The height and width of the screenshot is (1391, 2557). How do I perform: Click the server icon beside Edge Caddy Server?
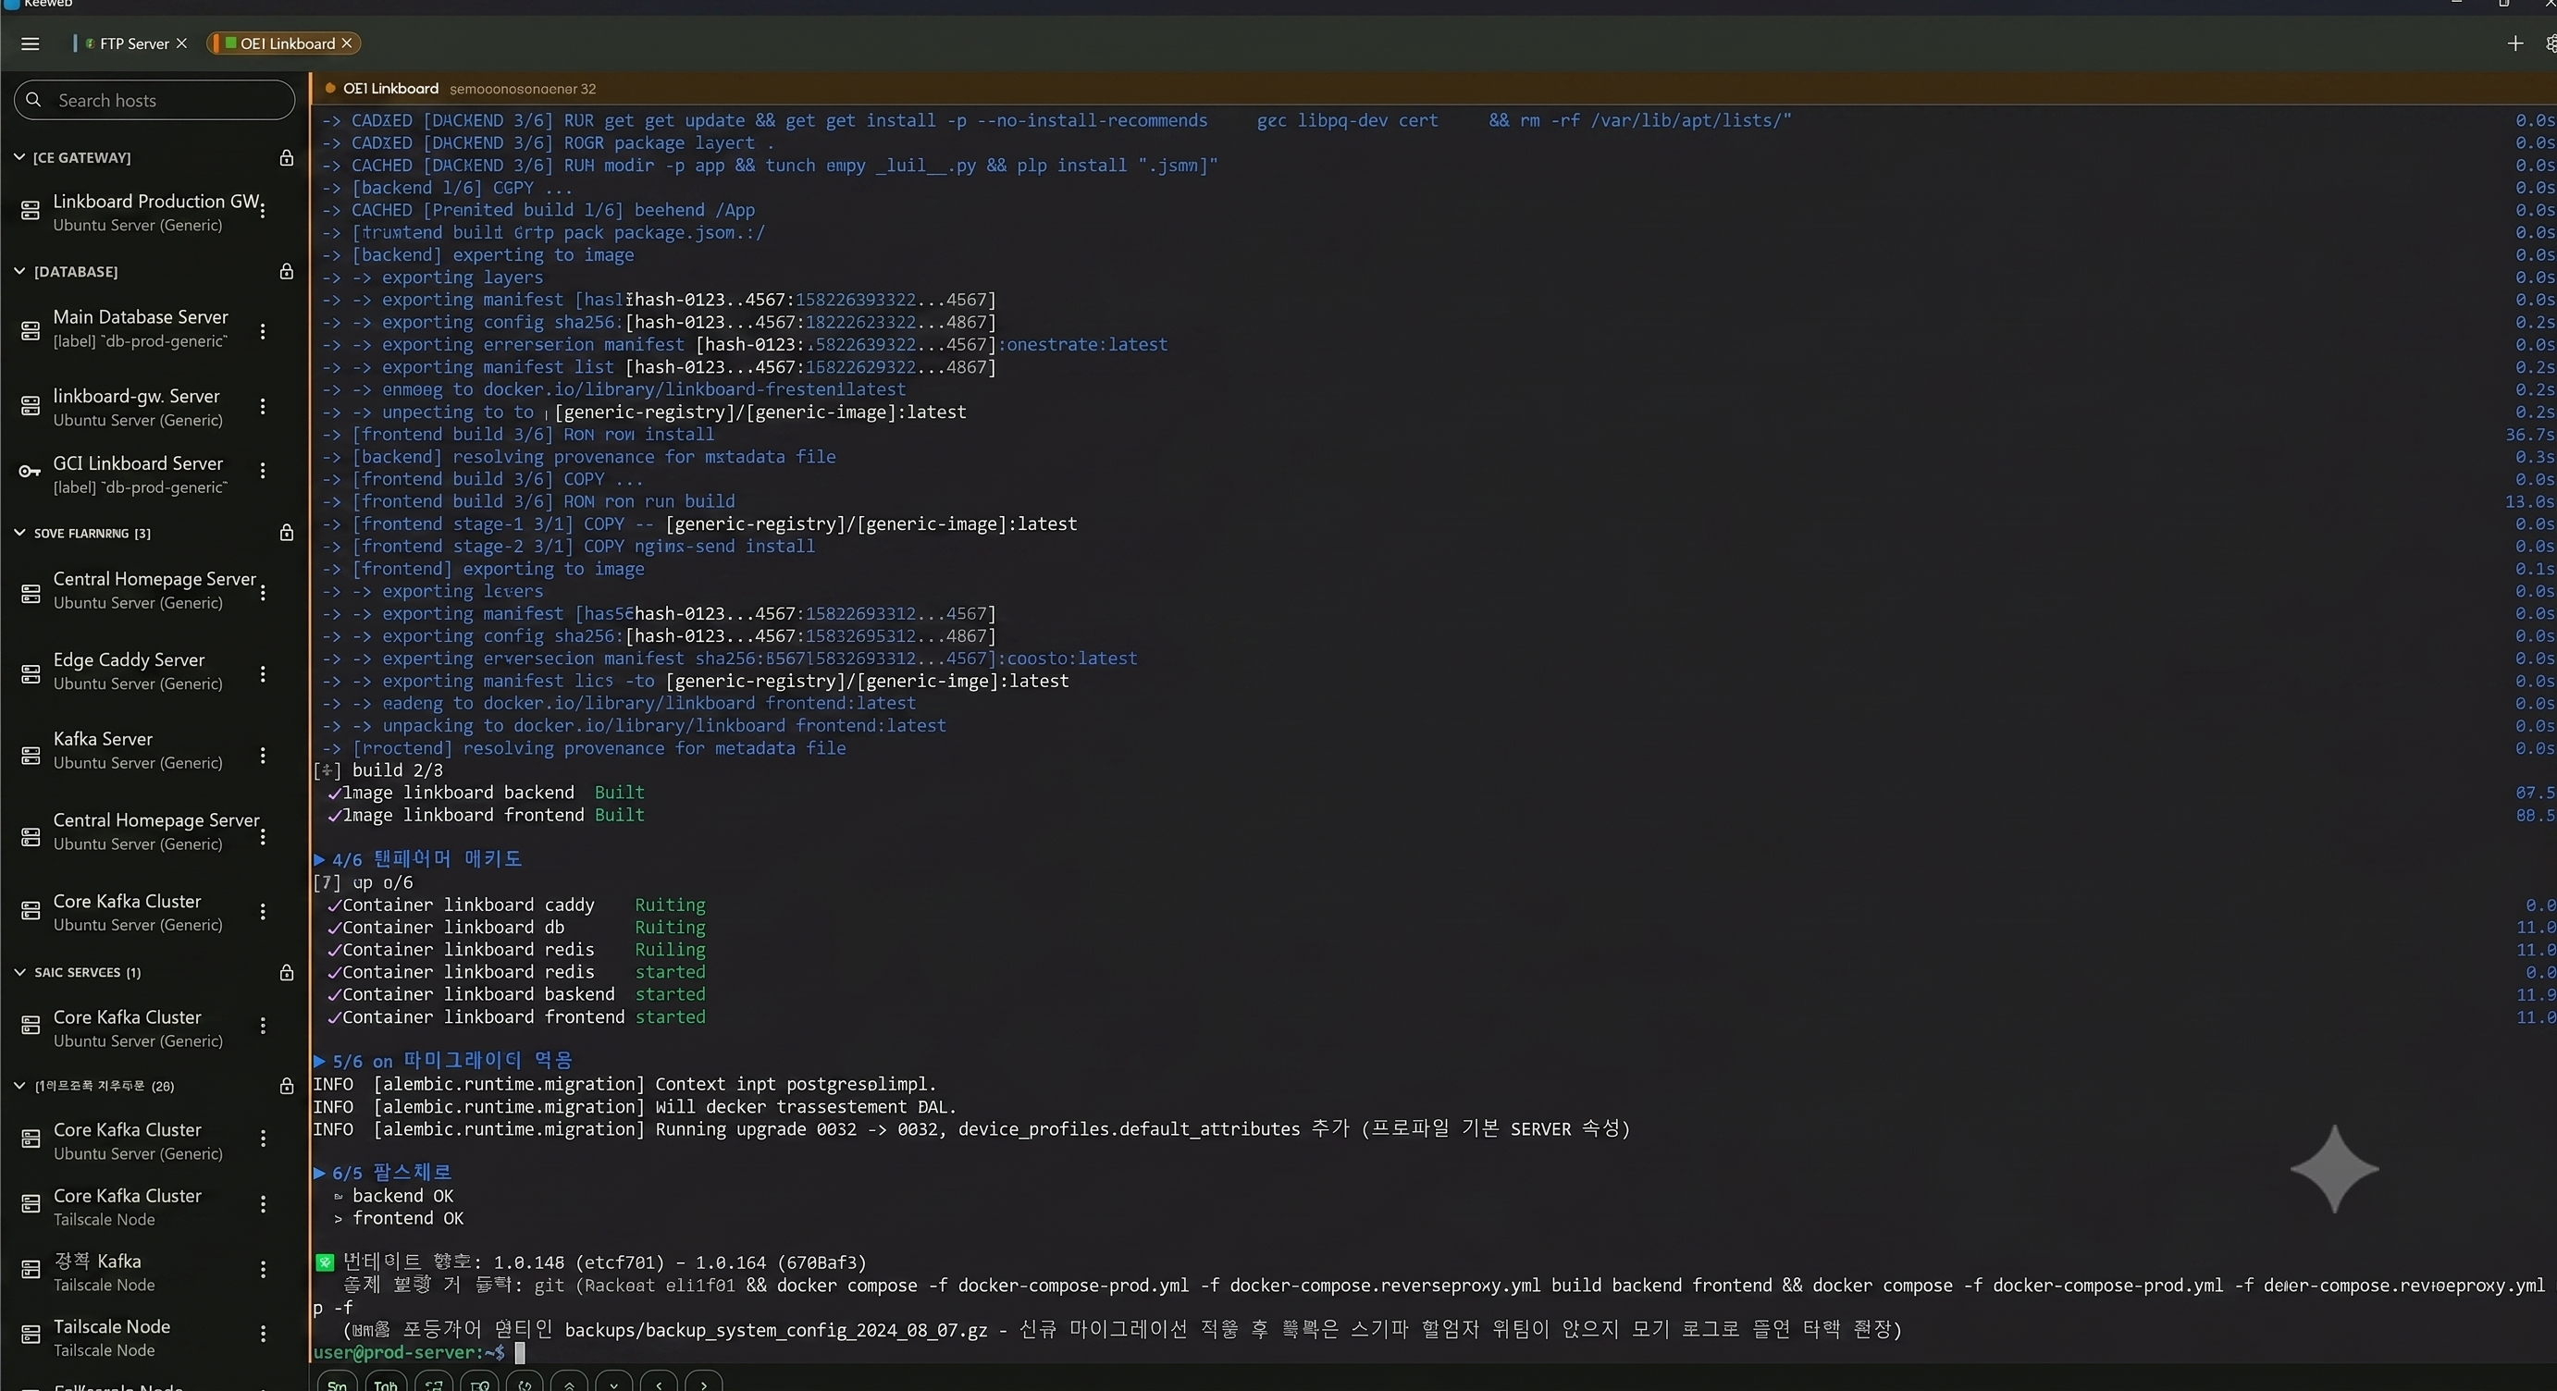pyautogui.click(x=31, y=674)
